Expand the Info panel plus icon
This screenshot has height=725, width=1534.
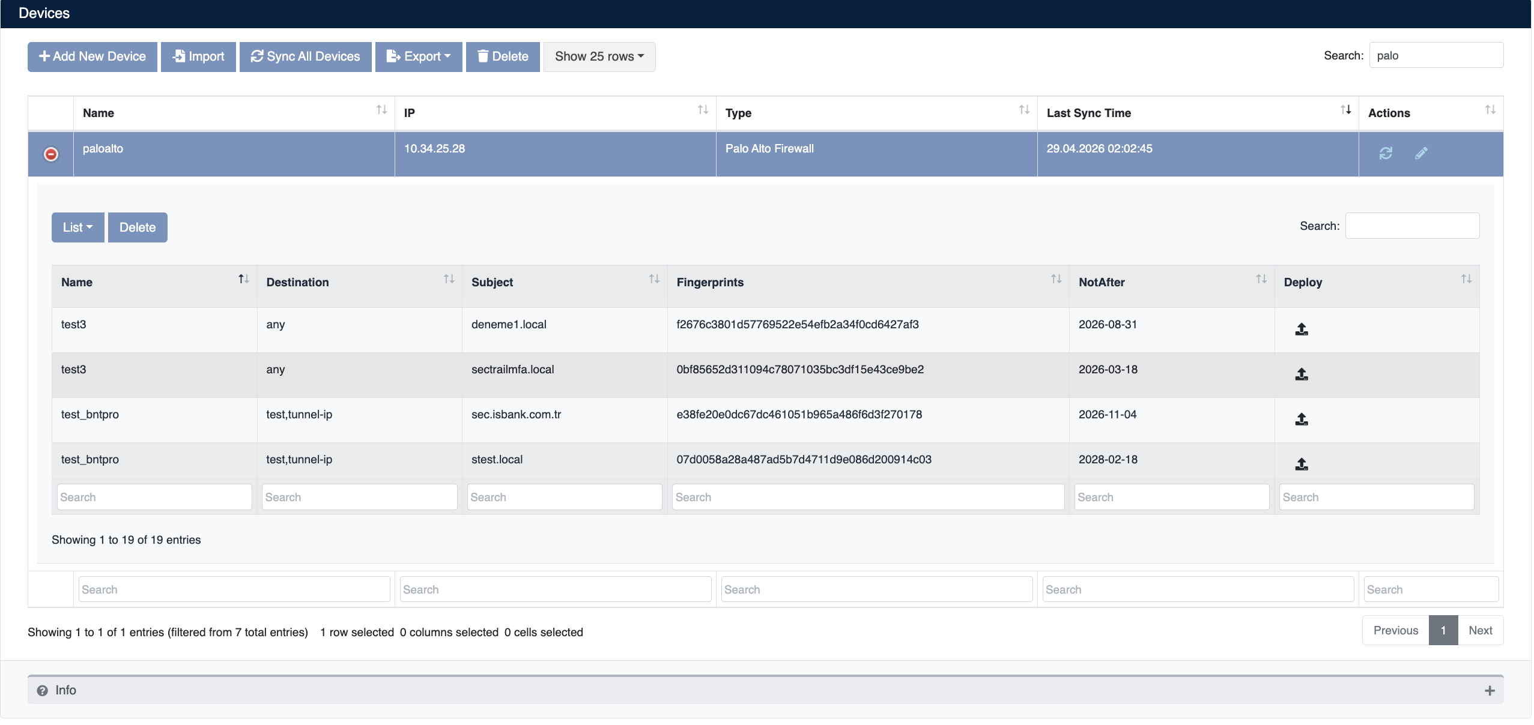pos(1490,691)
